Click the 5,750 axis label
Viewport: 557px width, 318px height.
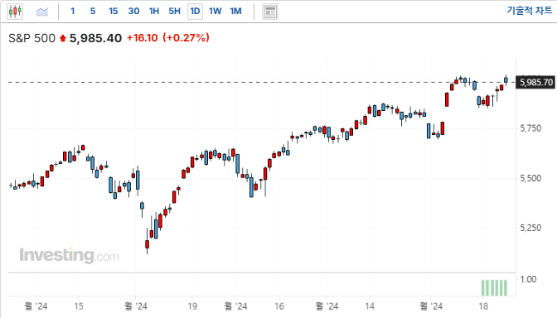pyautogui.click(x=530, y=128)
